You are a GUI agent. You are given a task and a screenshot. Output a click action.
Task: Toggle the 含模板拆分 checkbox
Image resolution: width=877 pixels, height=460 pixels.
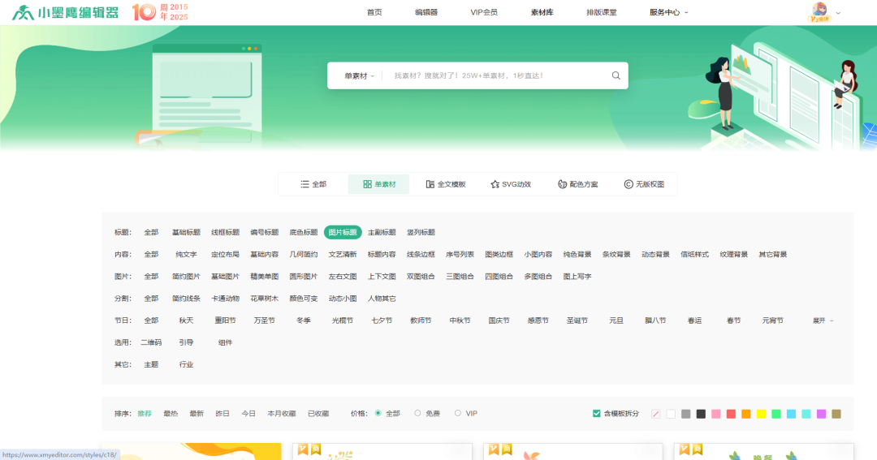coord(596,414)
